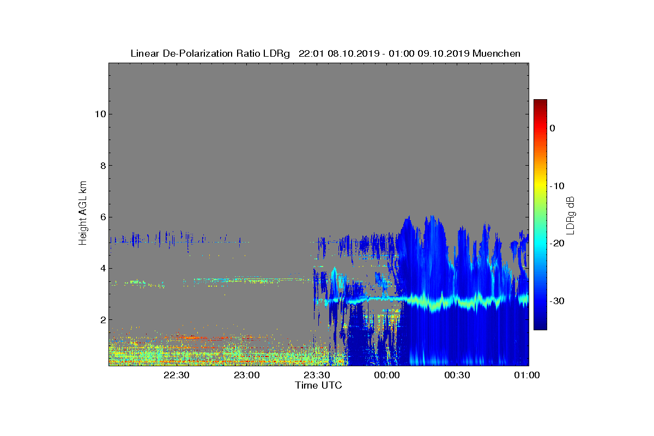Click the height tick label 8
The image size is (654, 436).
(x=102, y=166)
